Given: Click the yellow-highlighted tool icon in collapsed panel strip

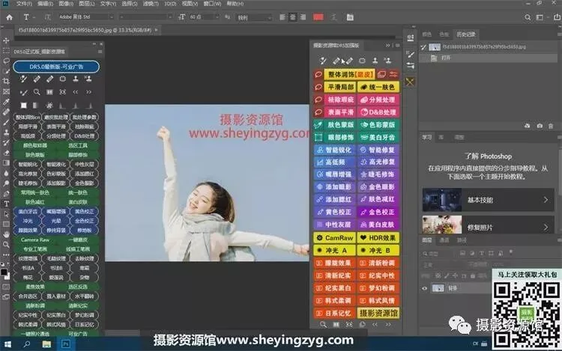Looking at the screenshot, I should [410, 82].
